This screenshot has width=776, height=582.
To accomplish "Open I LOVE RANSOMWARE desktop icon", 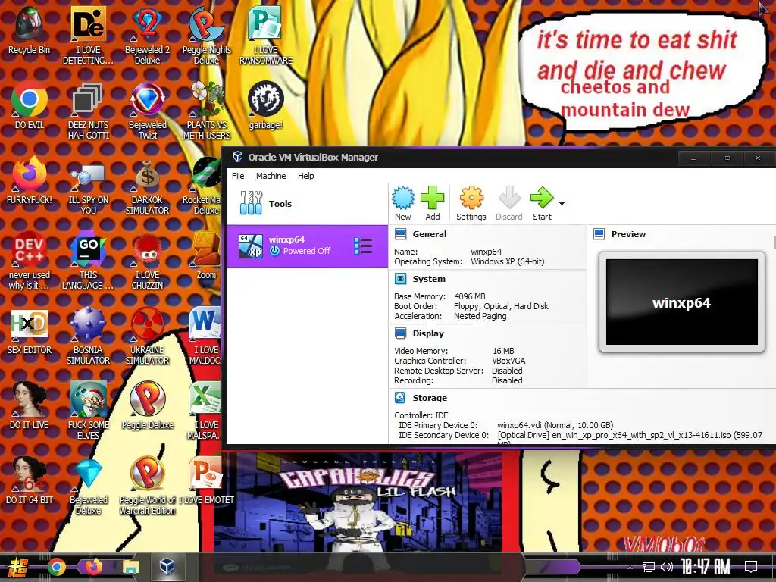I will pos(266,35).
